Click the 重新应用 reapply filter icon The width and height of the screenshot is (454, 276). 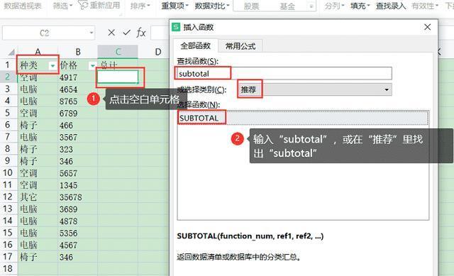coord(84,5)
